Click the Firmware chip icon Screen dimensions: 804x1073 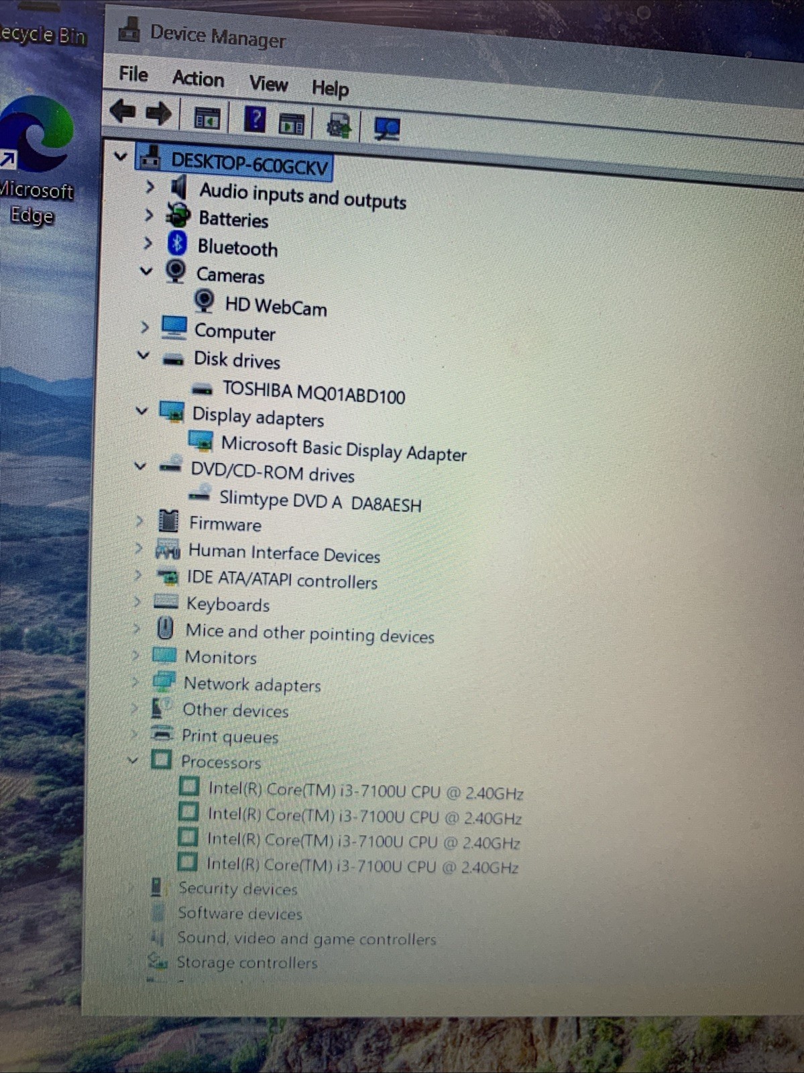(x=168, y=520)
